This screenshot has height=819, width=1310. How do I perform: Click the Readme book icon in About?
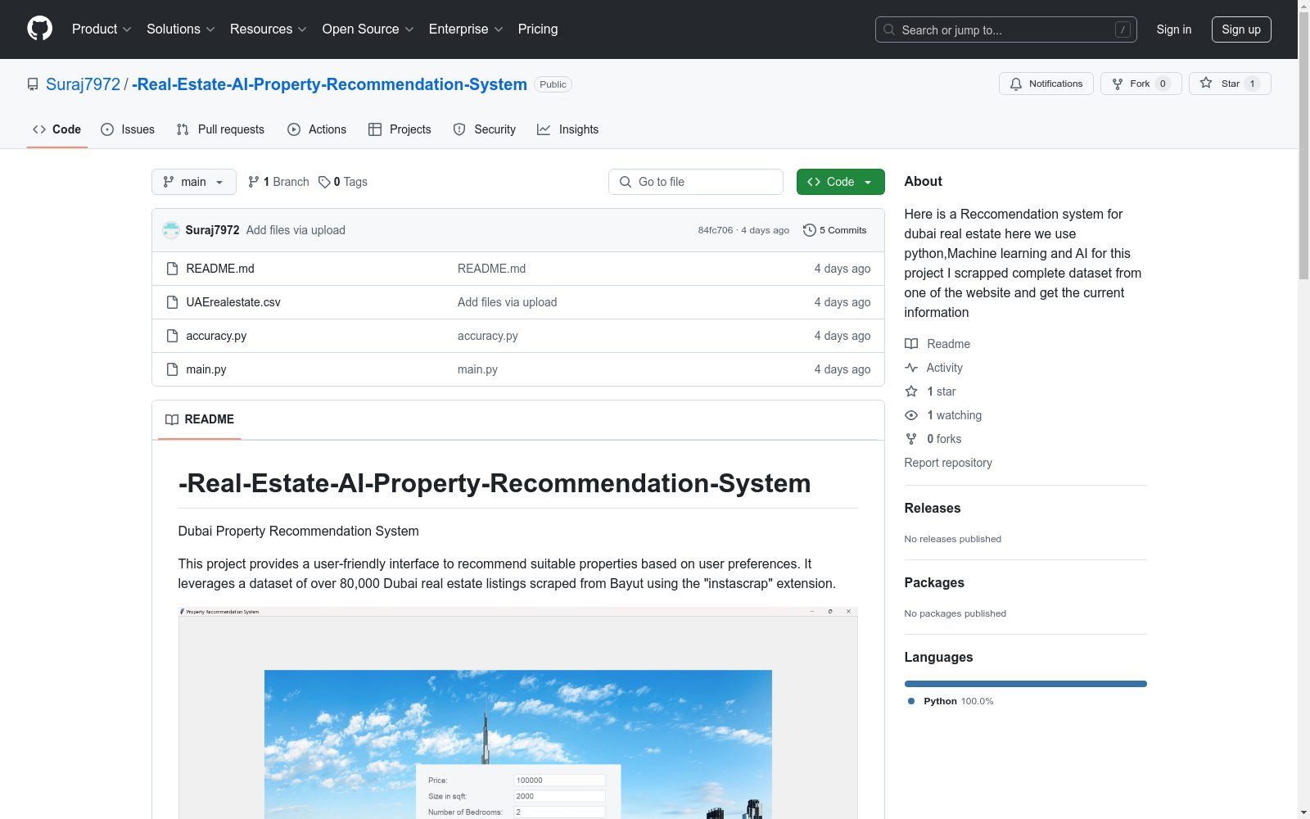tap(911, 344)
